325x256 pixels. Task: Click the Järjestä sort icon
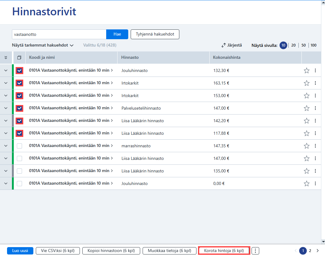coord(223,45)
